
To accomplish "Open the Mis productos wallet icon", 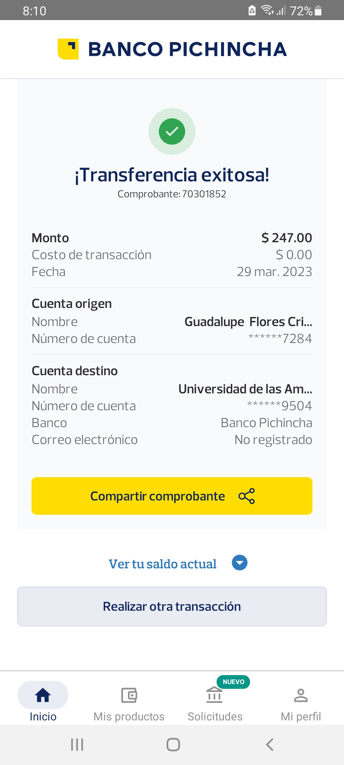I will (x=129, y=695).
